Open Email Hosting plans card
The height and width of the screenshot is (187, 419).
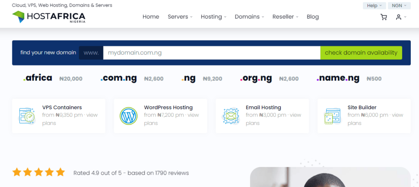(x=262, y=116)
